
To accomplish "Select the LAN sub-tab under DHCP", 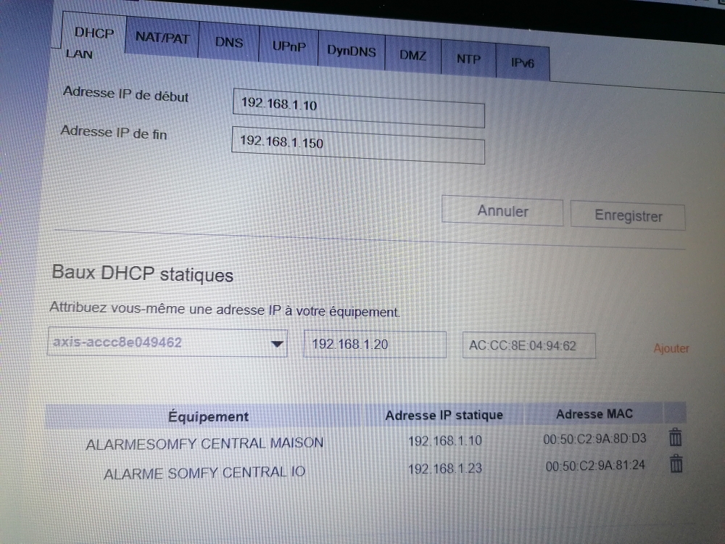I will coord(78,54).
